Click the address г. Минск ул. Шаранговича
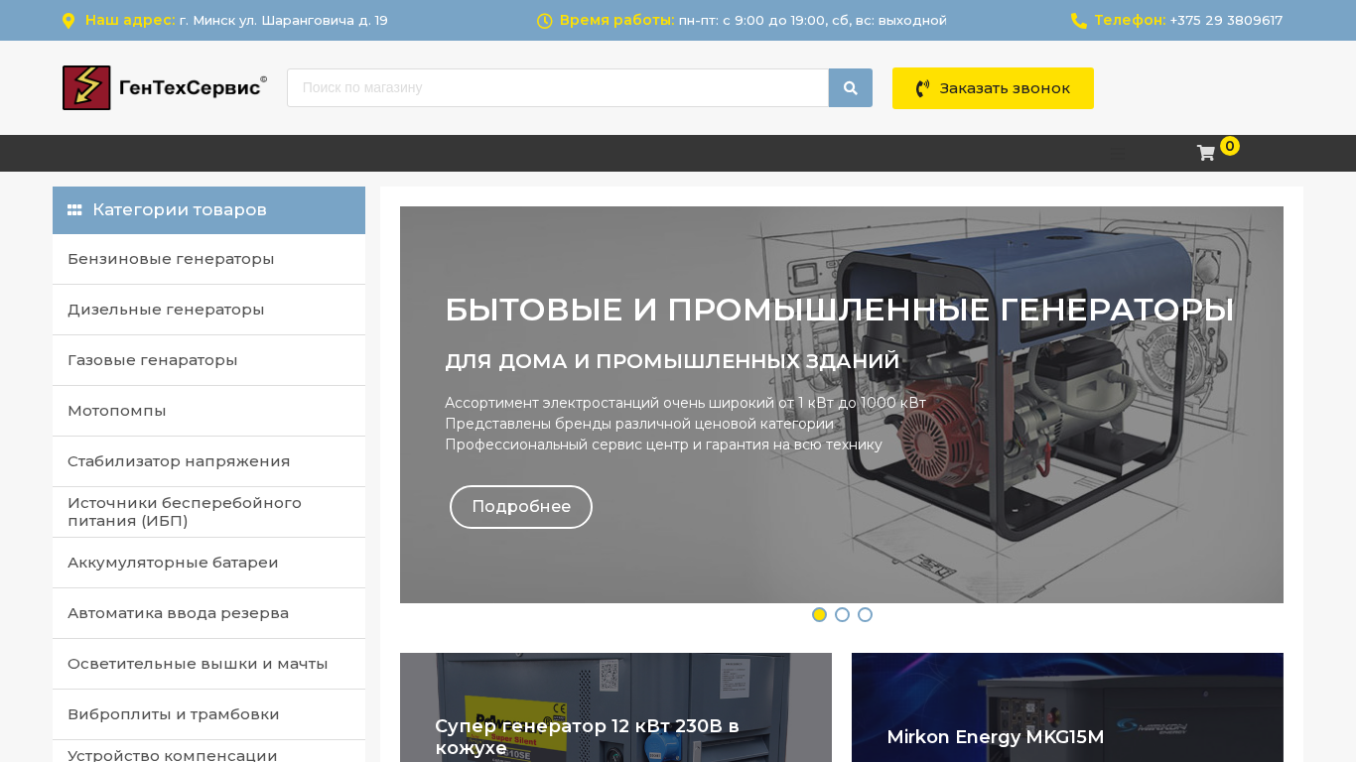 [x=284, y=21]
